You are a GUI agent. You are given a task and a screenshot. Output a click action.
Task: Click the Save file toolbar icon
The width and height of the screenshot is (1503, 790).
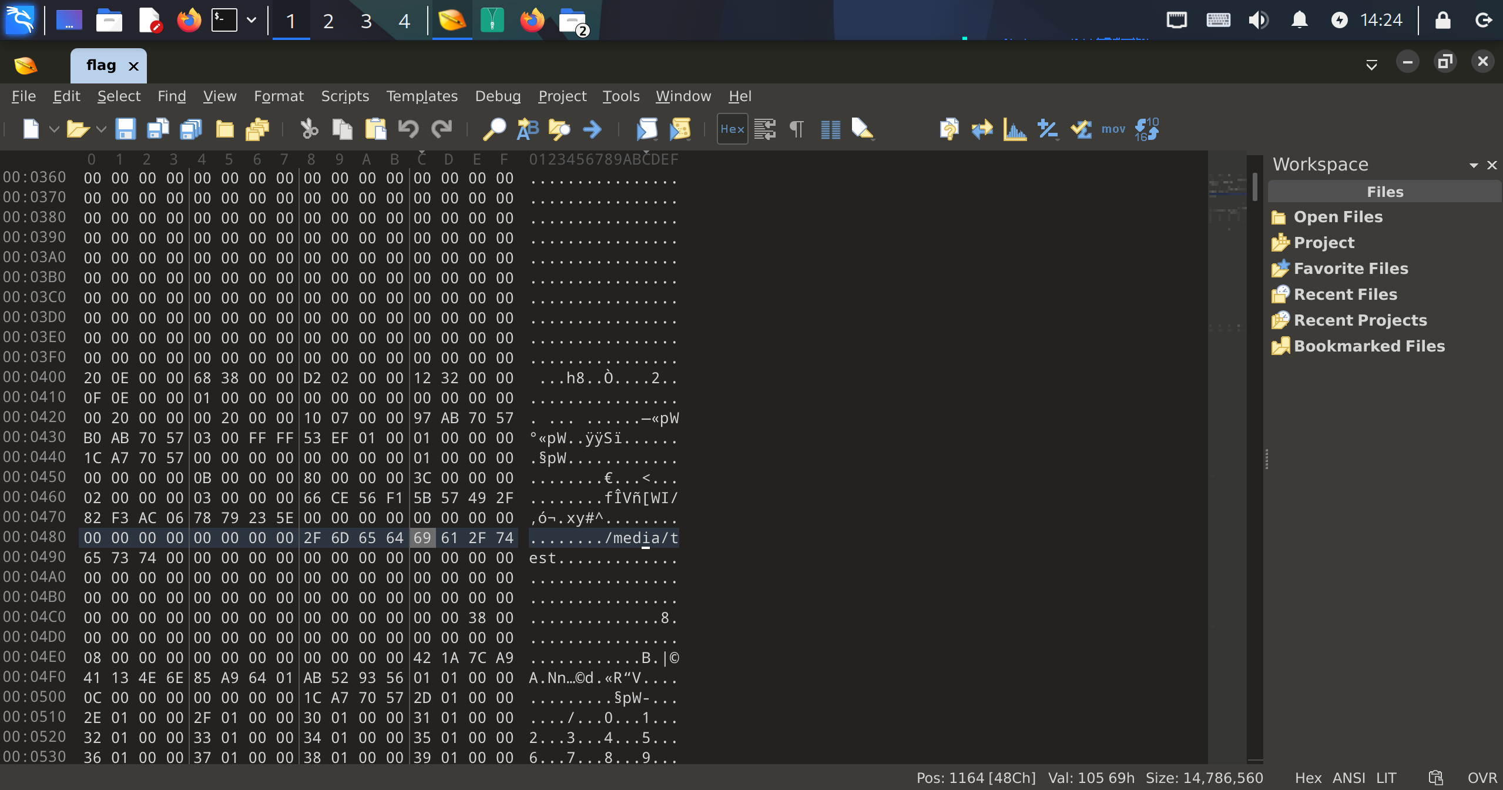pyautogui.click(x=125, y=129)
